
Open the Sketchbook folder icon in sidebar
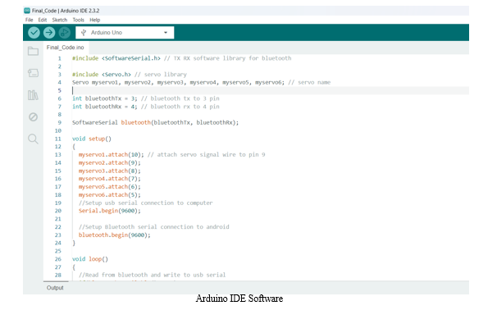(33, 51)
